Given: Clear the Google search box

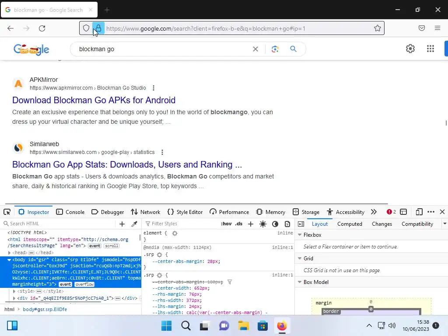Looking at the screenshot, I should 255,49.
